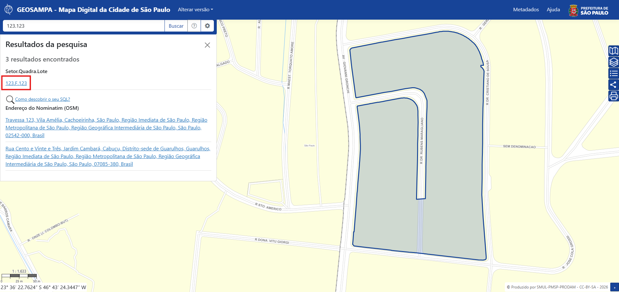This screenshot has width=619, height=292.
Task: Click the GeoSampa logo icon
Action: pyautogui.click(x=9, y=10)
